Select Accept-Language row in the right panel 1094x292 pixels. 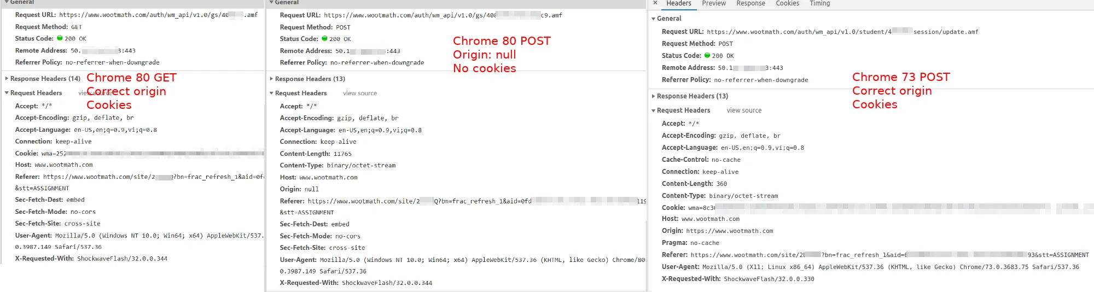pos(733,148)
